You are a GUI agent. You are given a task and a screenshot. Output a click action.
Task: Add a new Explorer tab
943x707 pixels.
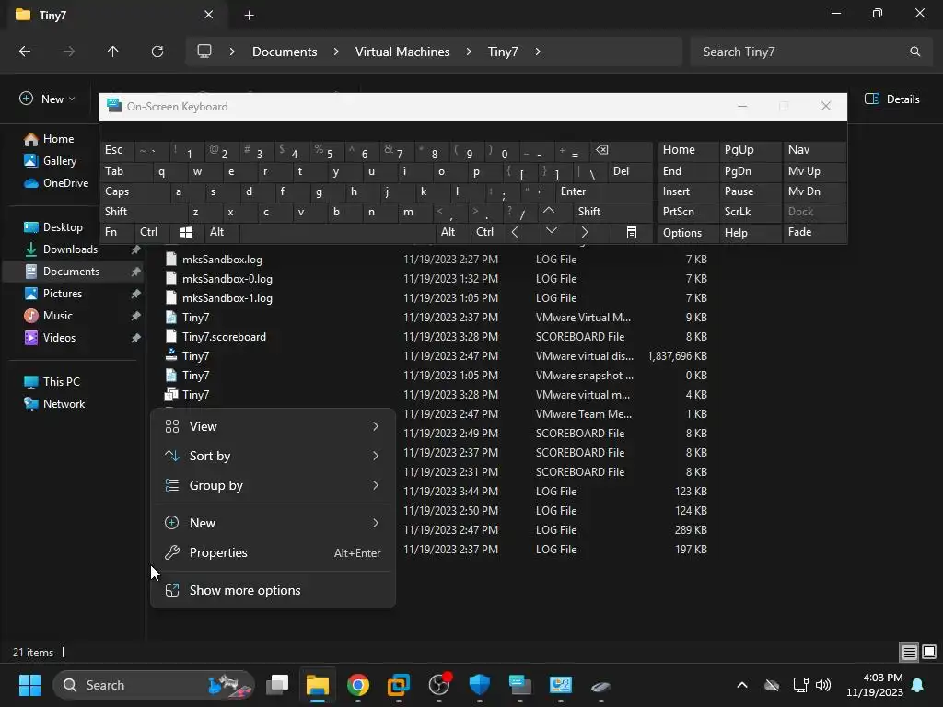pos(249,15)
